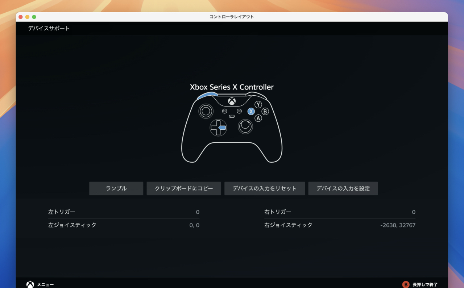Click the 右トリガー value 0
Viewport: 464px width, 288px height.
(x=414, y=212)
